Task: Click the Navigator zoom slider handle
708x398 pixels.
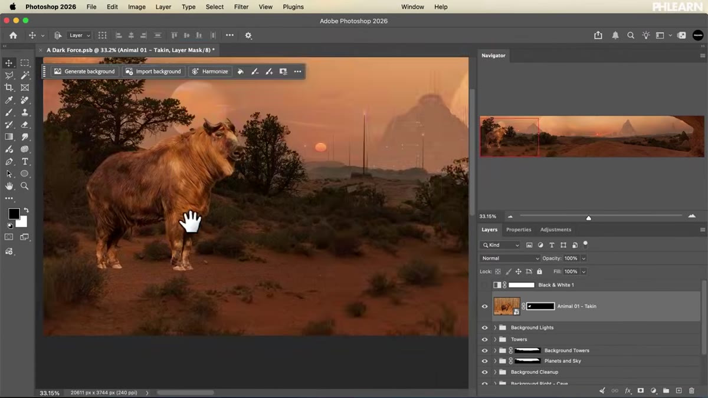Action: point(588,217)
